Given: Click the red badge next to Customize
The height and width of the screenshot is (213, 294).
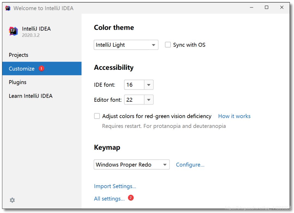Looking at the screenshot, I should (x=41, y=69).
